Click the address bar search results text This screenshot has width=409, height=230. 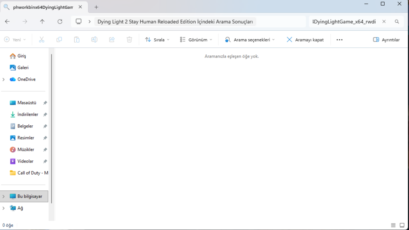coord(175,22)
